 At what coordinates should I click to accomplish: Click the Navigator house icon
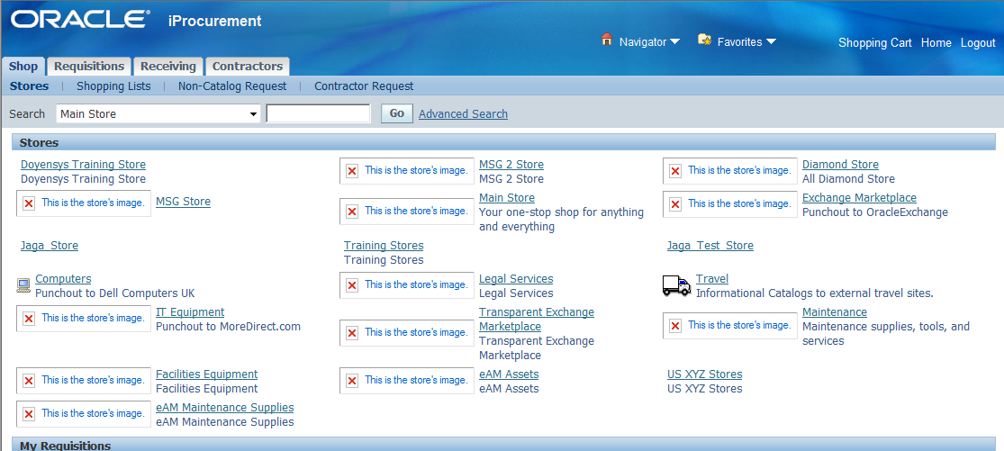(607, 40)
